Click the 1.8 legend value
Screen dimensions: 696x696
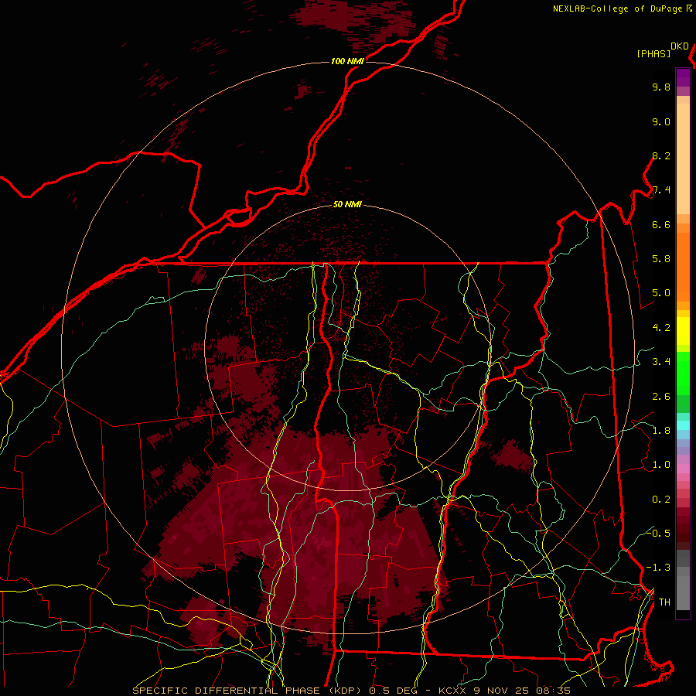661,431
